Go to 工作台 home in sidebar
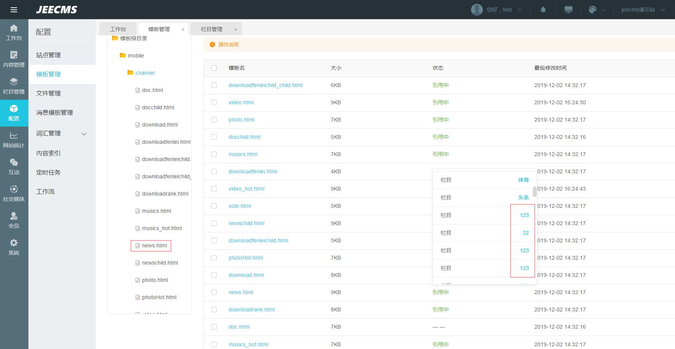This screenshot has width=675, height=349. [x=14, y=32]
